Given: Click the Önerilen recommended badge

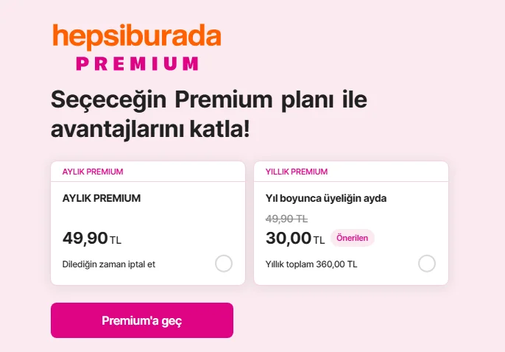Looking at the screenshot, I should 353,238.
